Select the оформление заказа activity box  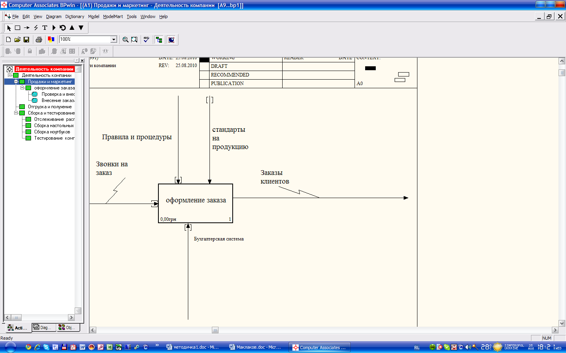pos(195,203)
